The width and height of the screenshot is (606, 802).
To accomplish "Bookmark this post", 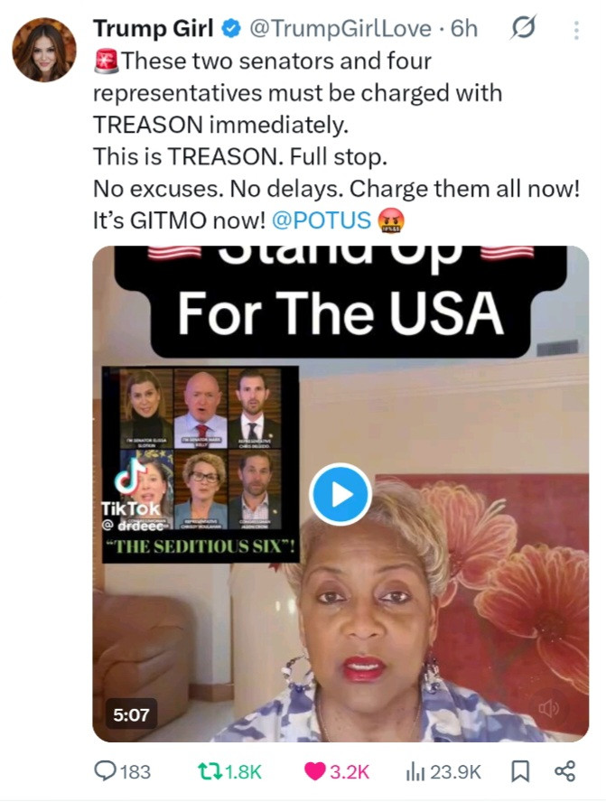I will click(x=520, y=771).
